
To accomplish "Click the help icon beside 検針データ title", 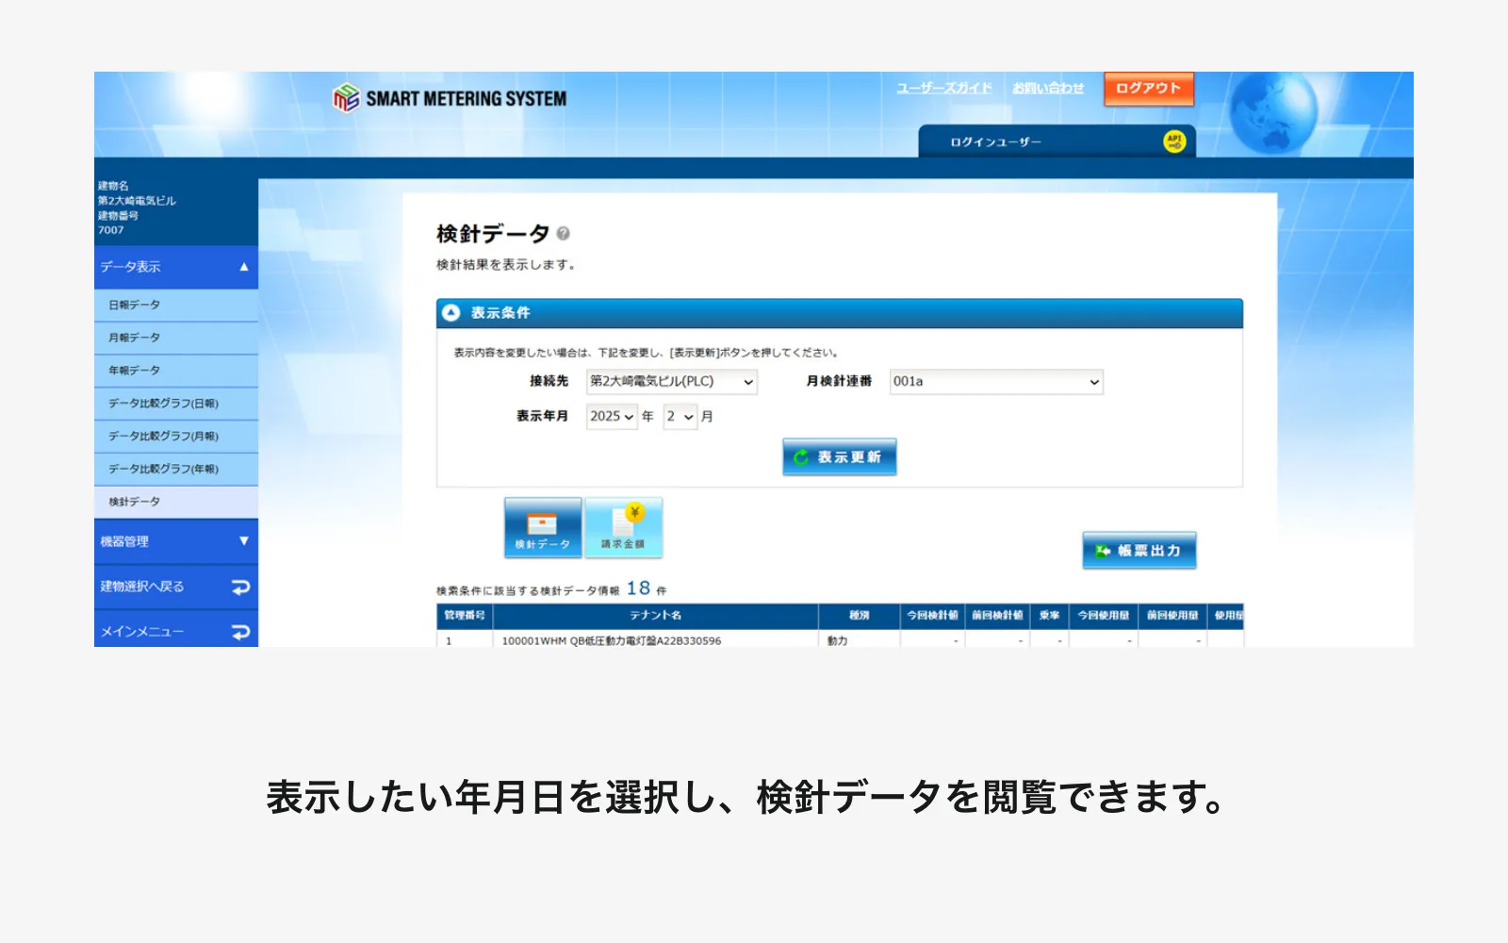I will [x=563, y=234].
